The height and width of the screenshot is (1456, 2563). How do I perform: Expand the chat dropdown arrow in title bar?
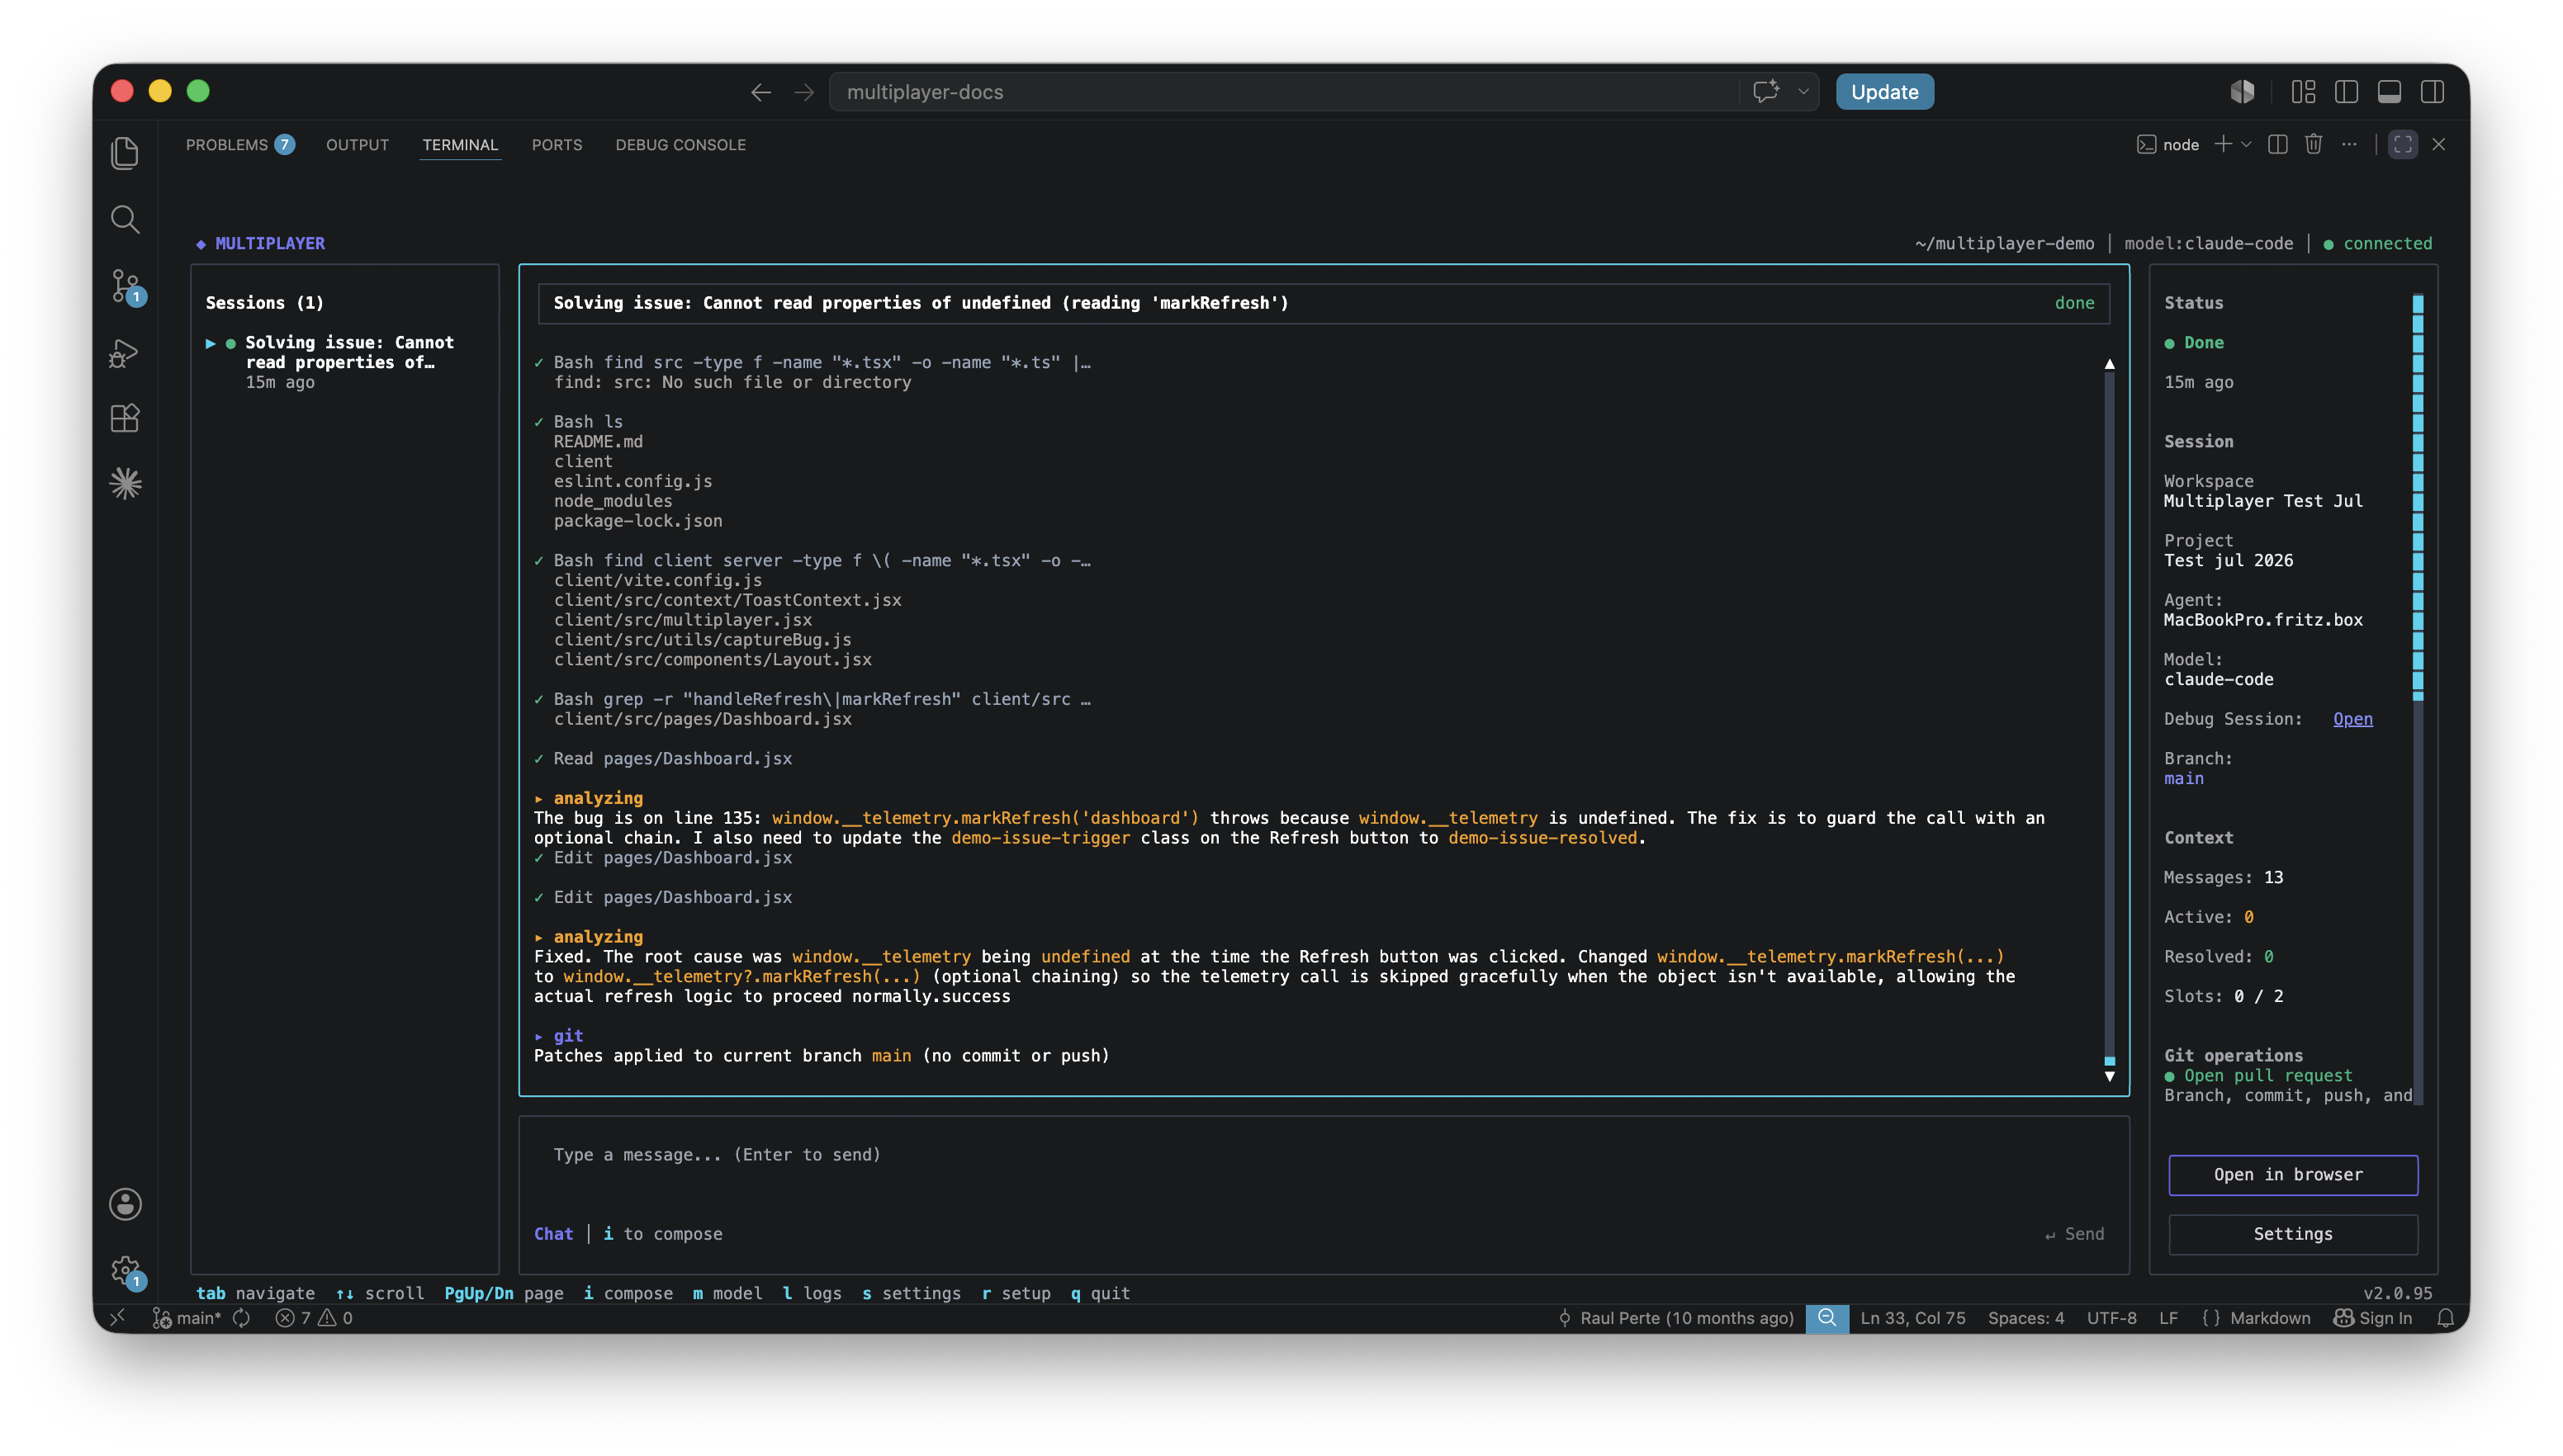point(1803,92)
